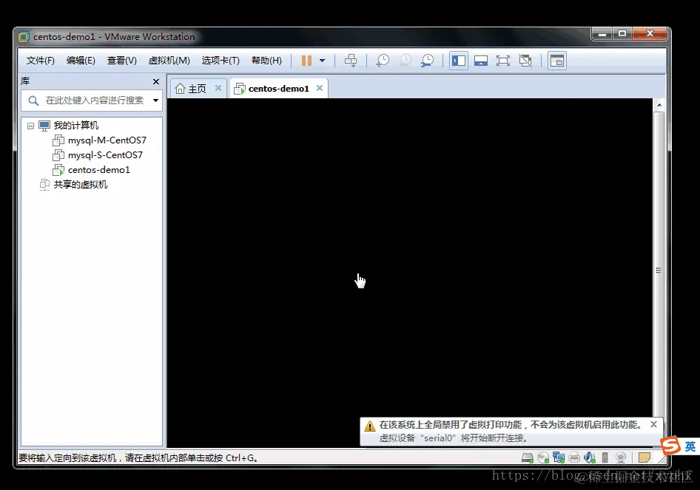Click the Sogou input method icon

pos(670,446)
